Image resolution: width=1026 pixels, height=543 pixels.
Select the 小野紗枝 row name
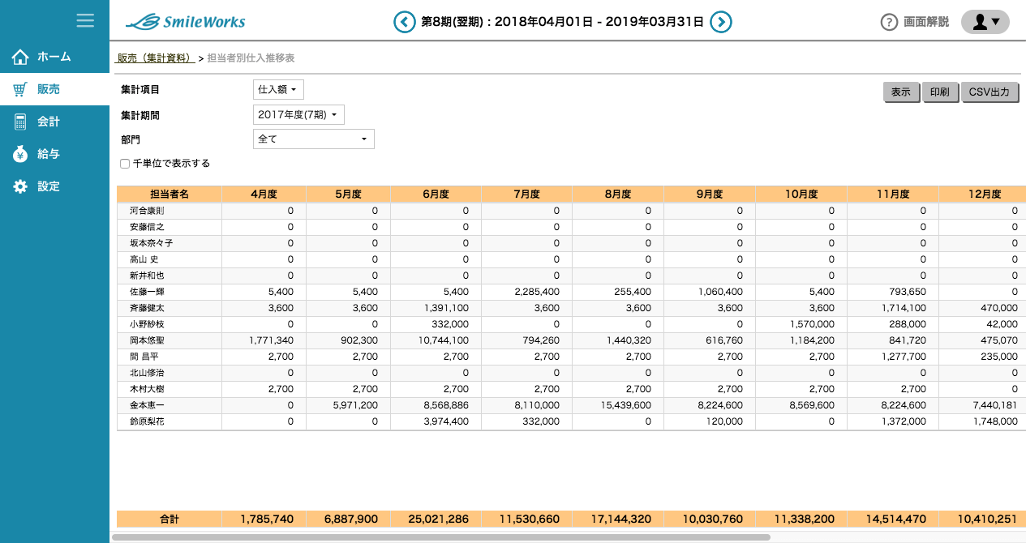coord(147,324)
